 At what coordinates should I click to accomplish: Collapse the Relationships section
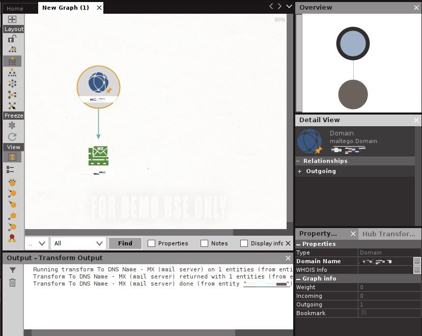click(x=298, y=161)
